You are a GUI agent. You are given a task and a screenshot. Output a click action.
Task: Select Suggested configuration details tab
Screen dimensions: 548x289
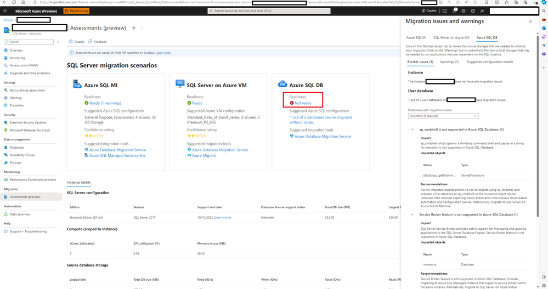tap(490, 62)
